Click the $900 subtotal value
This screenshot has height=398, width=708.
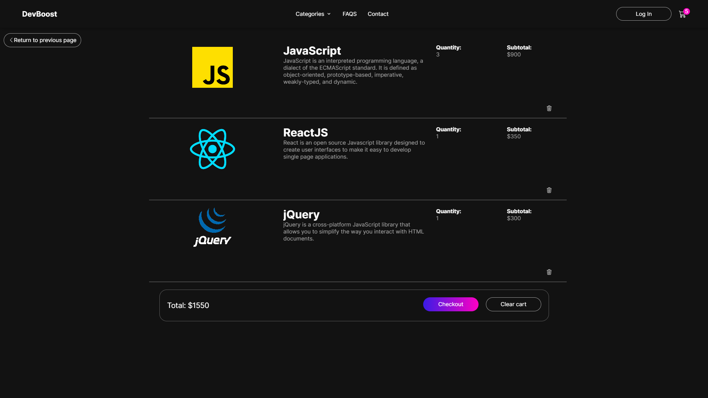514,55
